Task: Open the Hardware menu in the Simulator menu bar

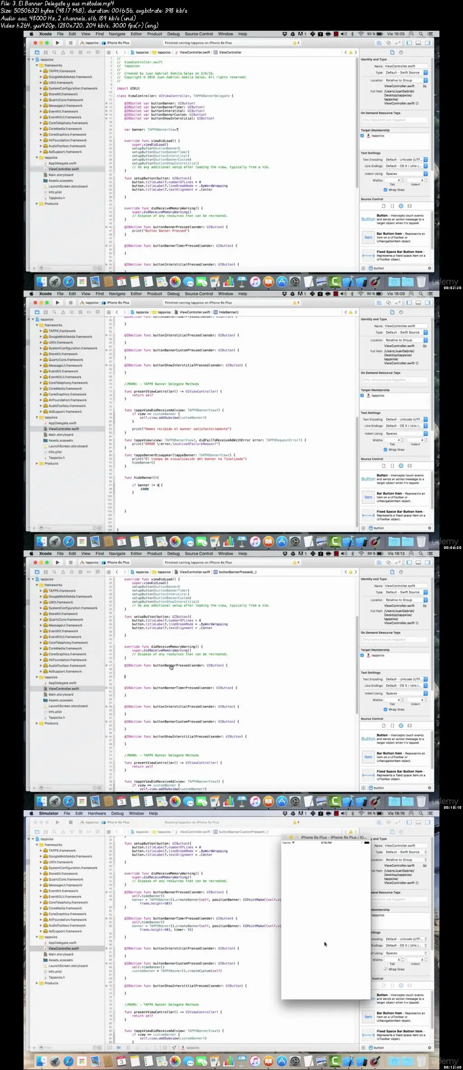Action: 97,813
